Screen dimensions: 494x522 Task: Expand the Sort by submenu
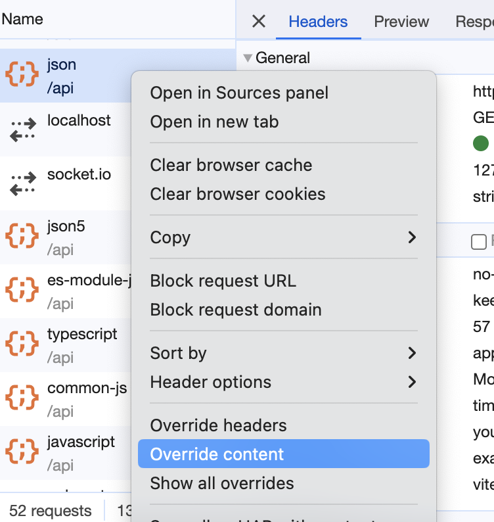click(x=412, y=353)
